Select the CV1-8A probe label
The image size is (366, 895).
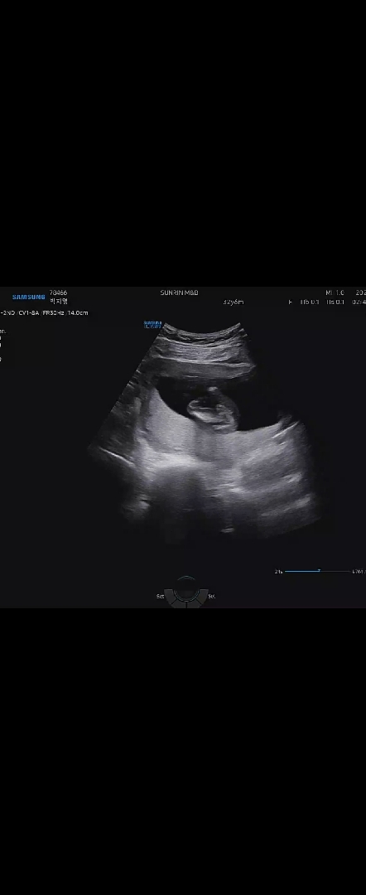point(28,312)
